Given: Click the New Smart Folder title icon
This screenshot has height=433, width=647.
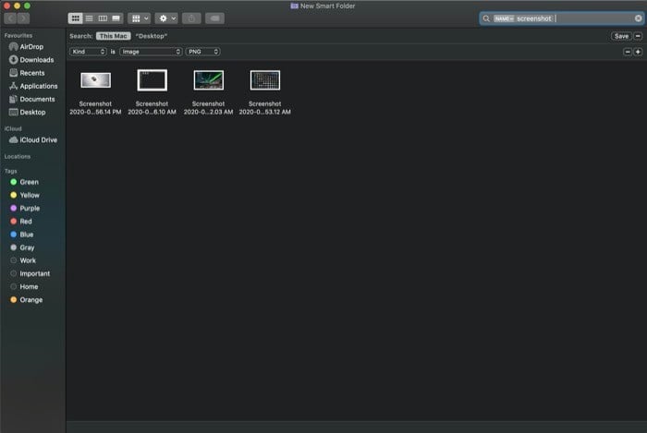Looking at the screenshot, I should point(294,6).
